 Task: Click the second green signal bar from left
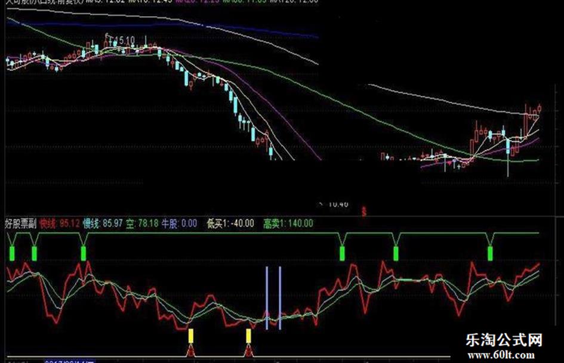(x=34, y=253)
